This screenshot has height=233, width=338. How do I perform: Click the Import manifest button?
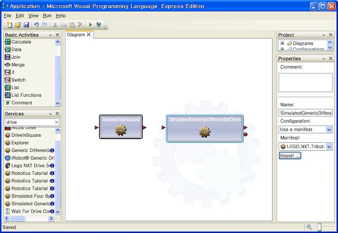[290, 155]
